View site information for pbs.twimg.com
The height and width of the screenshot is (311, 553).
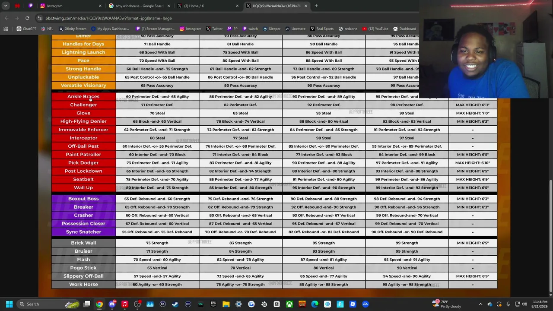pyautogui.click(x=40, y=18)
